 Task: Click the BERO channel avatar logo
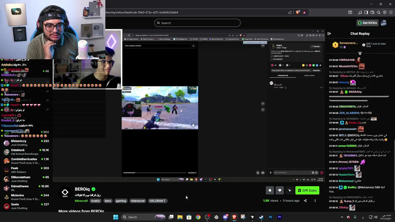(65, 193)
